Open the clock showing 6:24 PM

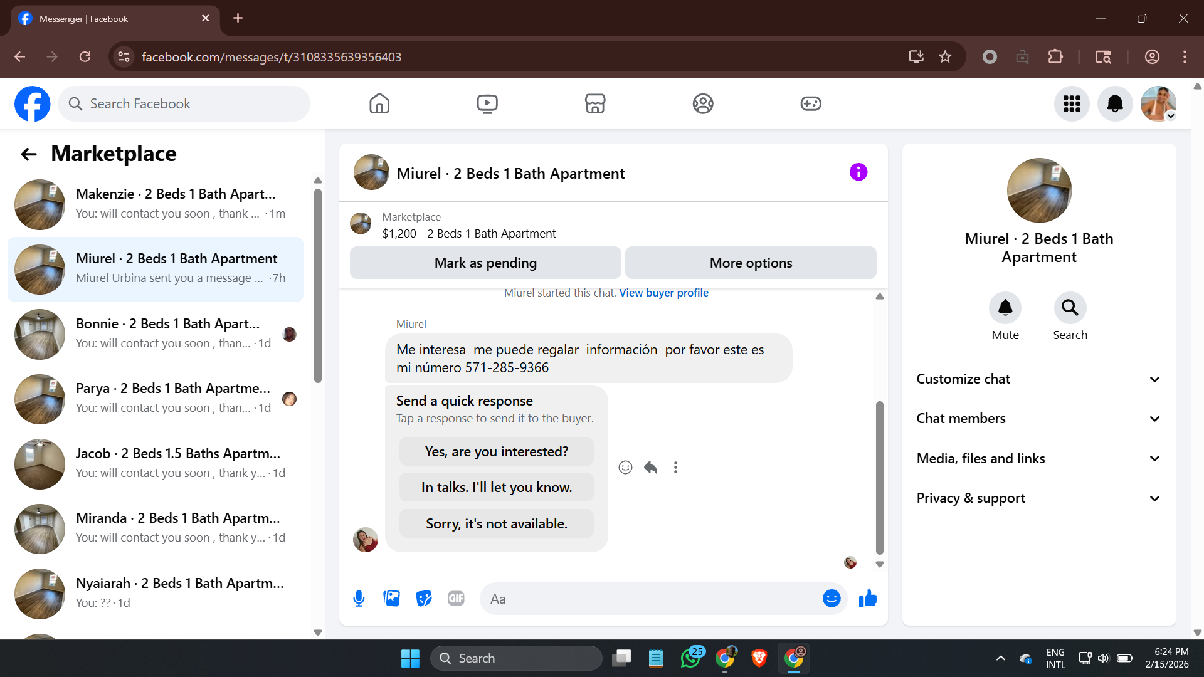[x=1167, y=658]
